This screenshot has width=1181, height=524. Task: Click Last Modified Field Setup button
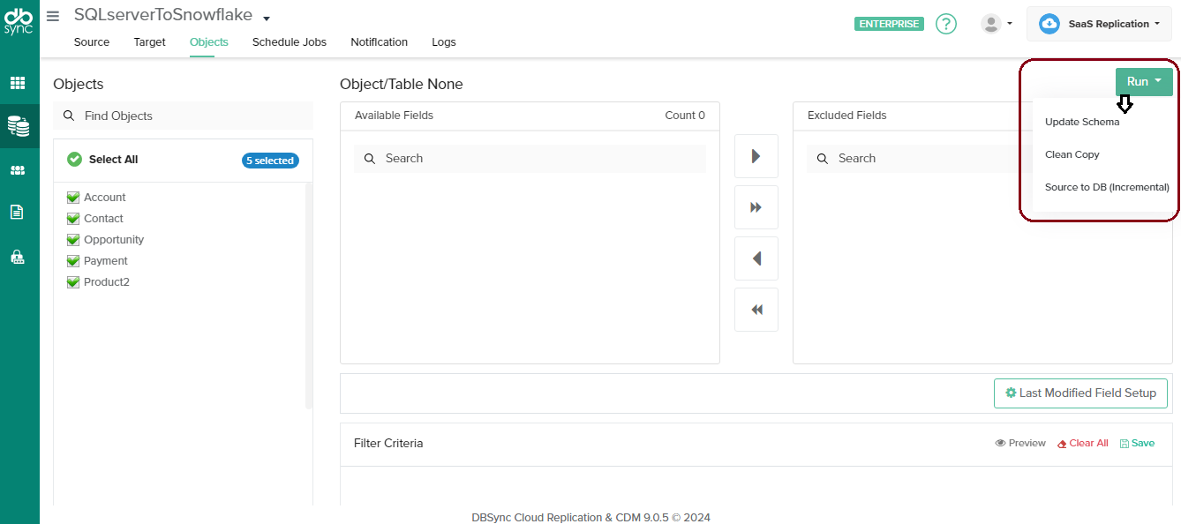pos(1080,393)
